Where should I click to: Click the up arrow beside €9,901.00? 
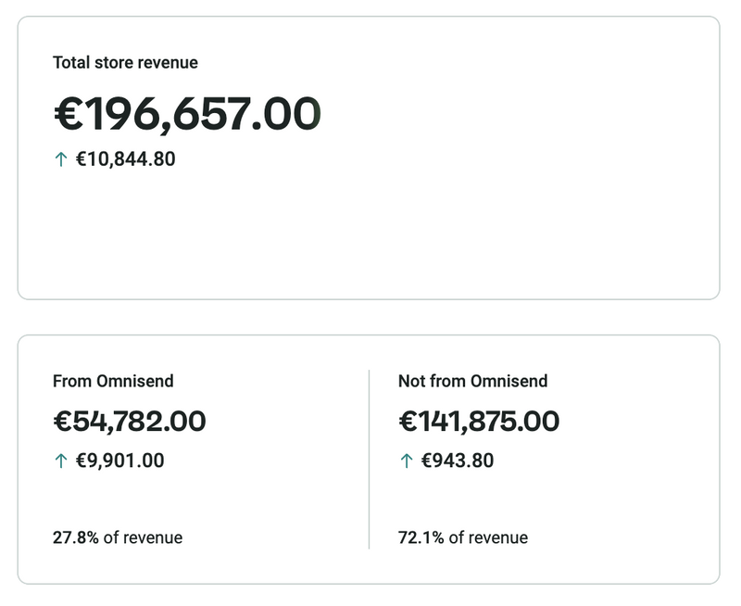[x=61, y=461]
